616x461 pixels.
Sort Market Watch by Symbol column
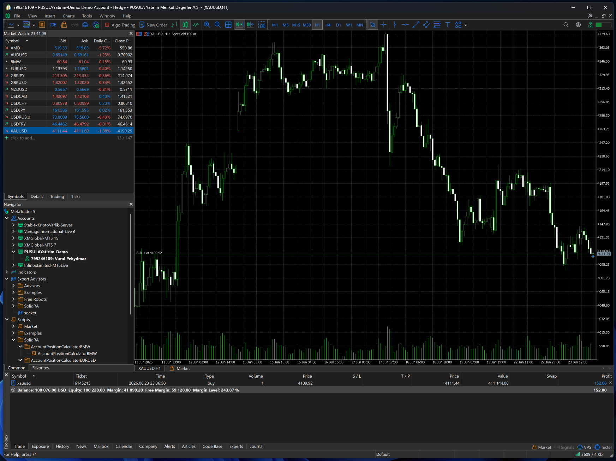tap(24, 41)
